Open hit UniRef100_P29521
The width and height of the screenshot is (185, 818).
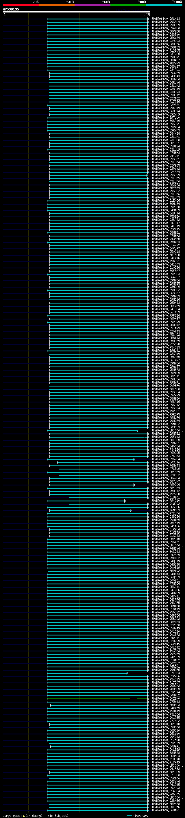tap(166, 105)
